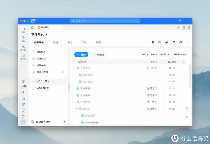Open 软件开发 project title dropdown

40,34
